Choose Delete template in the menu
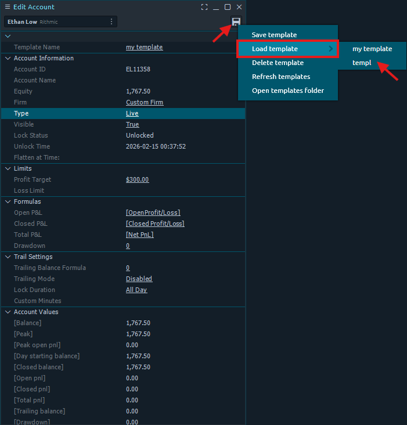The width and height of the screenshot is (407, 425). click(x=278, y=63)
